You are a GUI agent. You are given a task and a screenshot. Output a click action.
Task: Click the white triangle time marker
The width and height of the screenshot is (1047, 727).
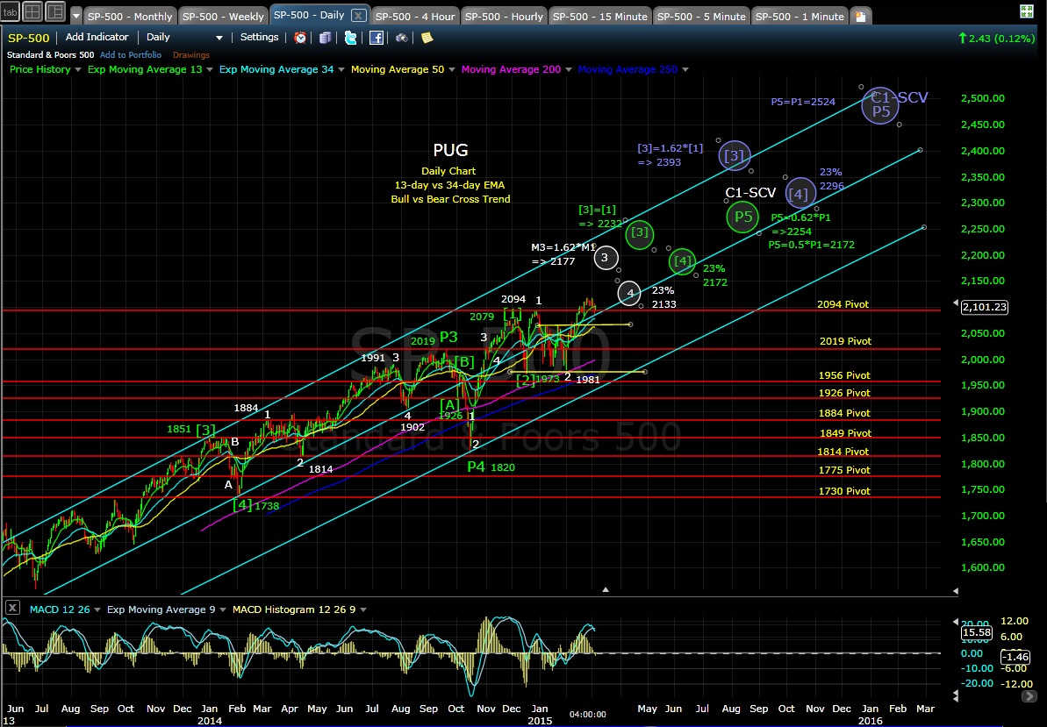606,589
